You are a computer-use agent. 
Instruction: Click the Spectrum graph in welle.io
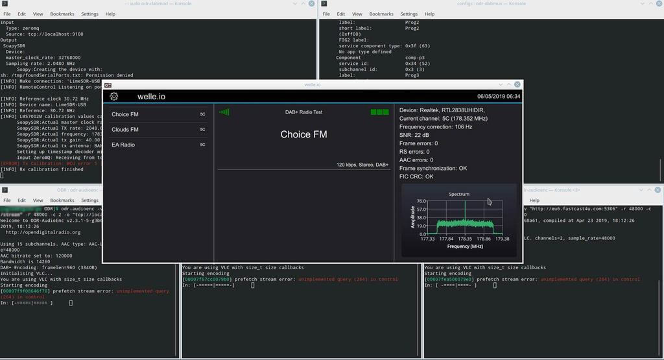(464, 219)
